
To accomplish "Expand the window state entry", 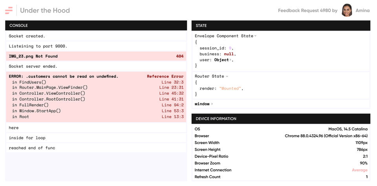I will [212, 104].
